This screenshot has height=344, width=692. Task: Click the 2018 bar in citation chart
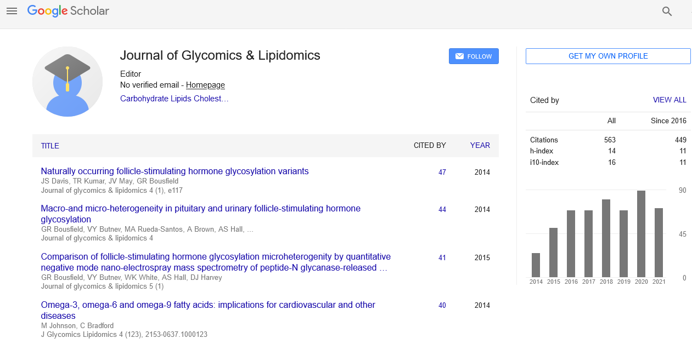tap(606, 238)
